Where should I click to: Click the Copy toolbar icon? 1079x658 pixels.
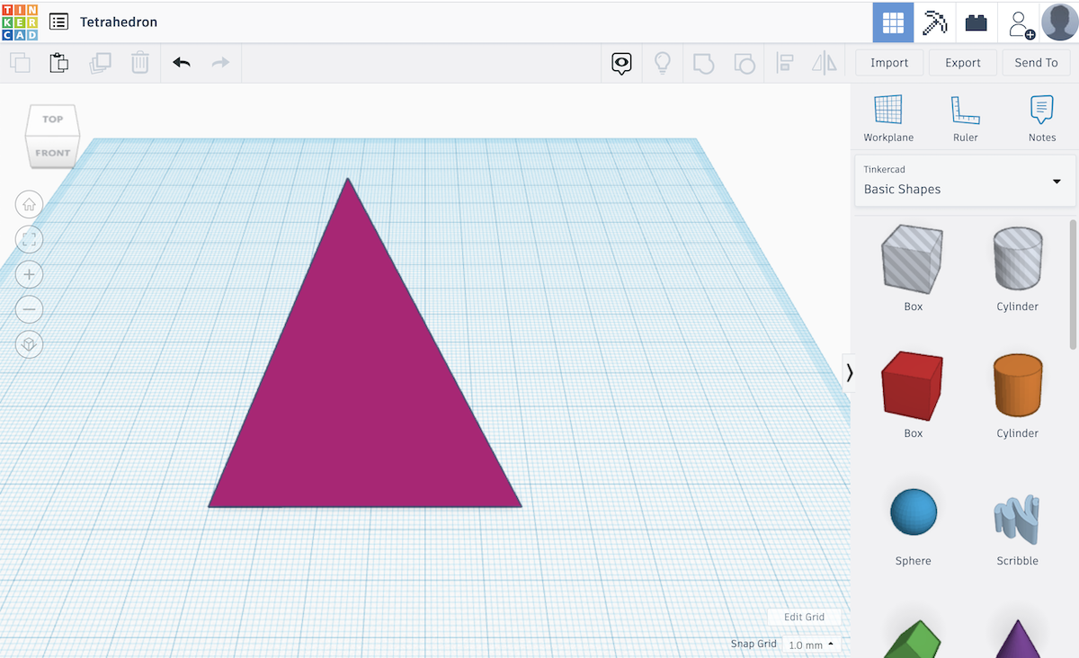[x=20, y=63]
